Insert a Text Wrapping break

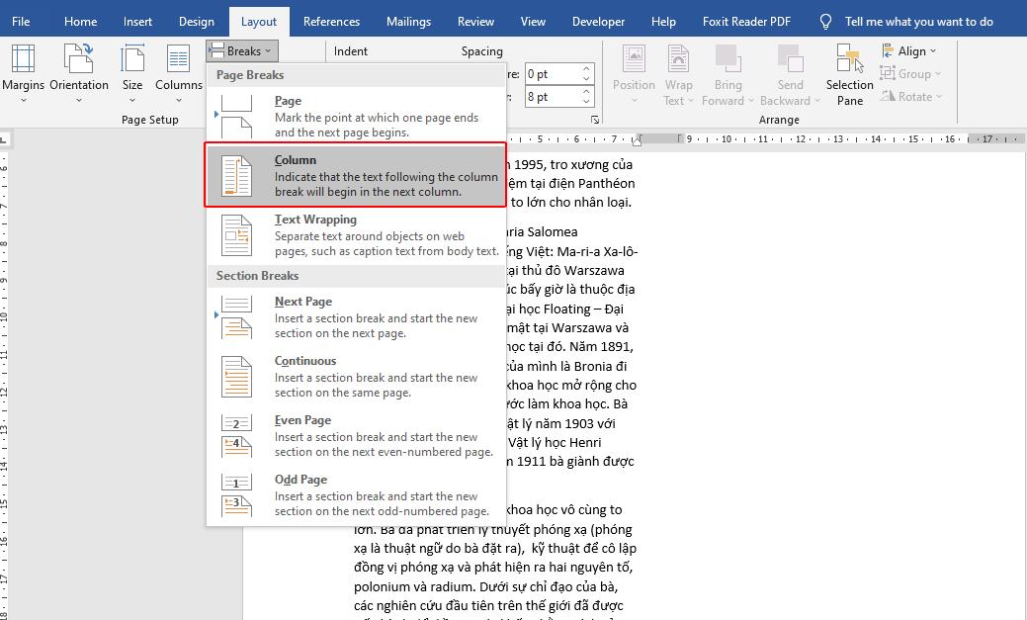pyautogui.click(x=326, y=235)
